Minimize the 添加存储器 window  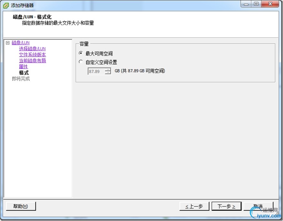246,4
